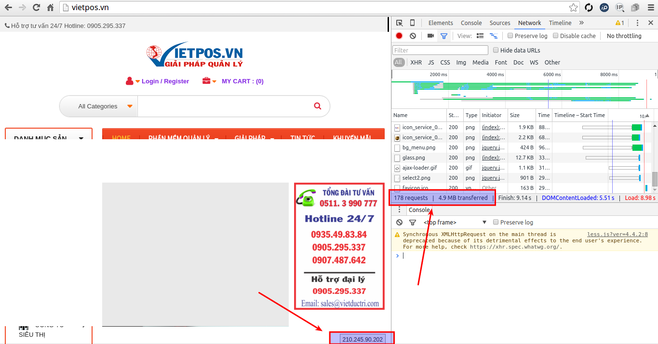Enable Preserve log in the Console drawer
Viewport: 658px width, 344px height.
[496, 222]
